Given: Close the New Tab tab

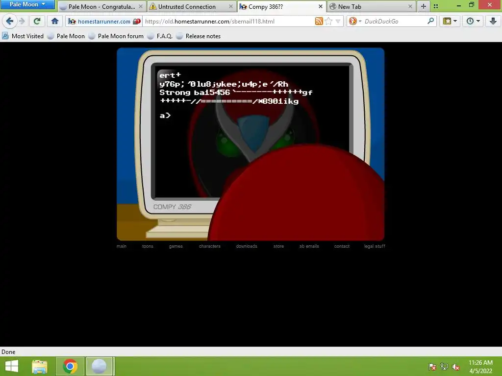Looking at the screenshot, I should (x=410, y=6).
